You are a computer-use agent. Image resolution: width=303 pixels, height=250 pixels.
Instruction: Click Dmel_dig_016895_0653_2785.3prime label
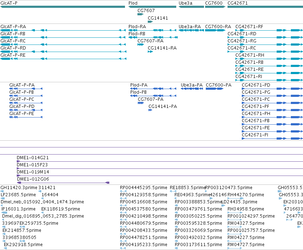(43, 216)
